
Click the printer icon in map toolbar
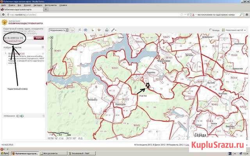(x=107, y=30)
